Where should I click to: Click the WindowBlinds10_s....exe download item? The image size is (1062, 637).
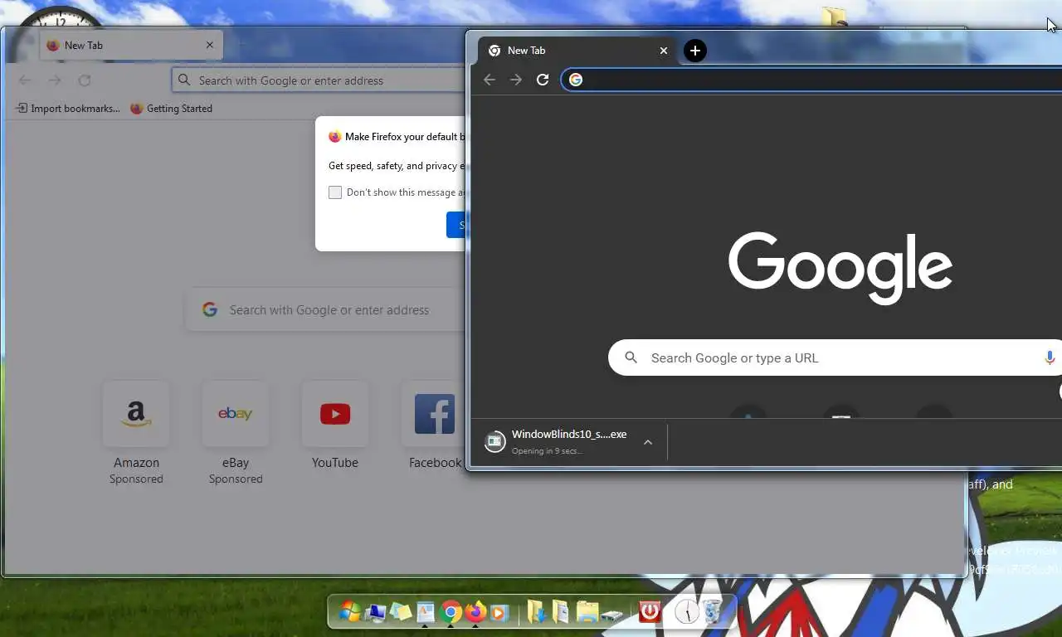569,442
